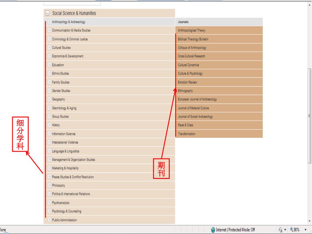Select Politics & International Relations
This screenshot has width=312, height=234.
71,194
